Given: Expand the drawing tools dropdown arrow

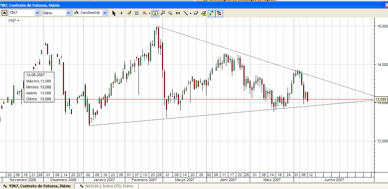Looking at the screenshot, I should coord(191,14).
